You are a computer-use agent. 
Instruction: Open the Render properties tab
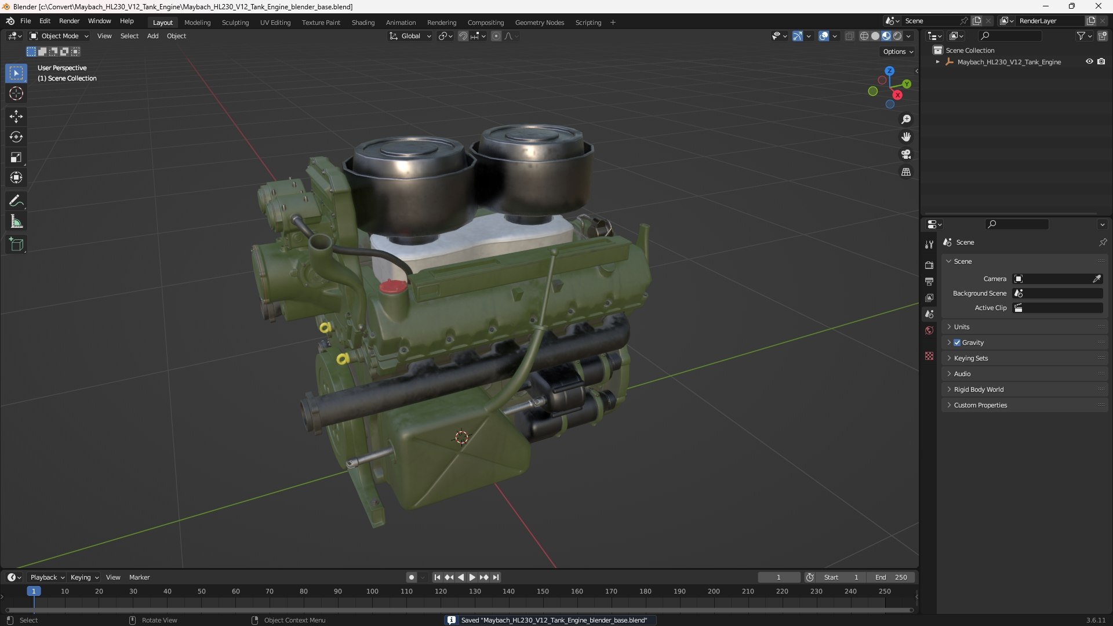[x=929, y=265]
